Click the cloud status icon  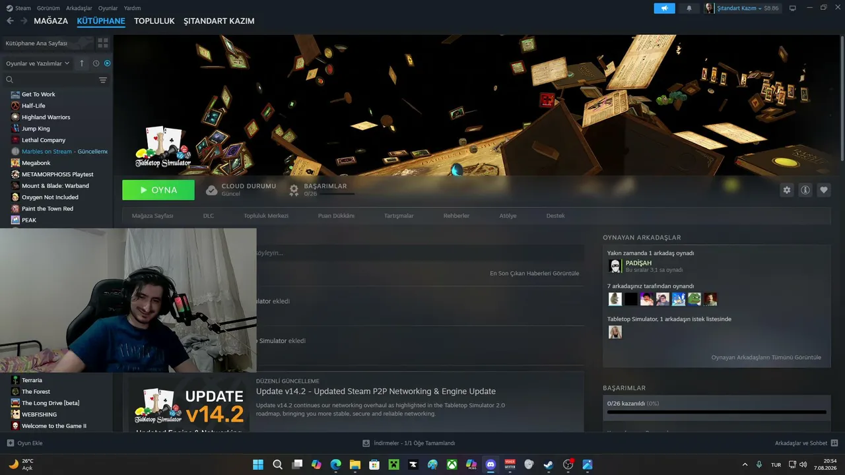point(211,190)
